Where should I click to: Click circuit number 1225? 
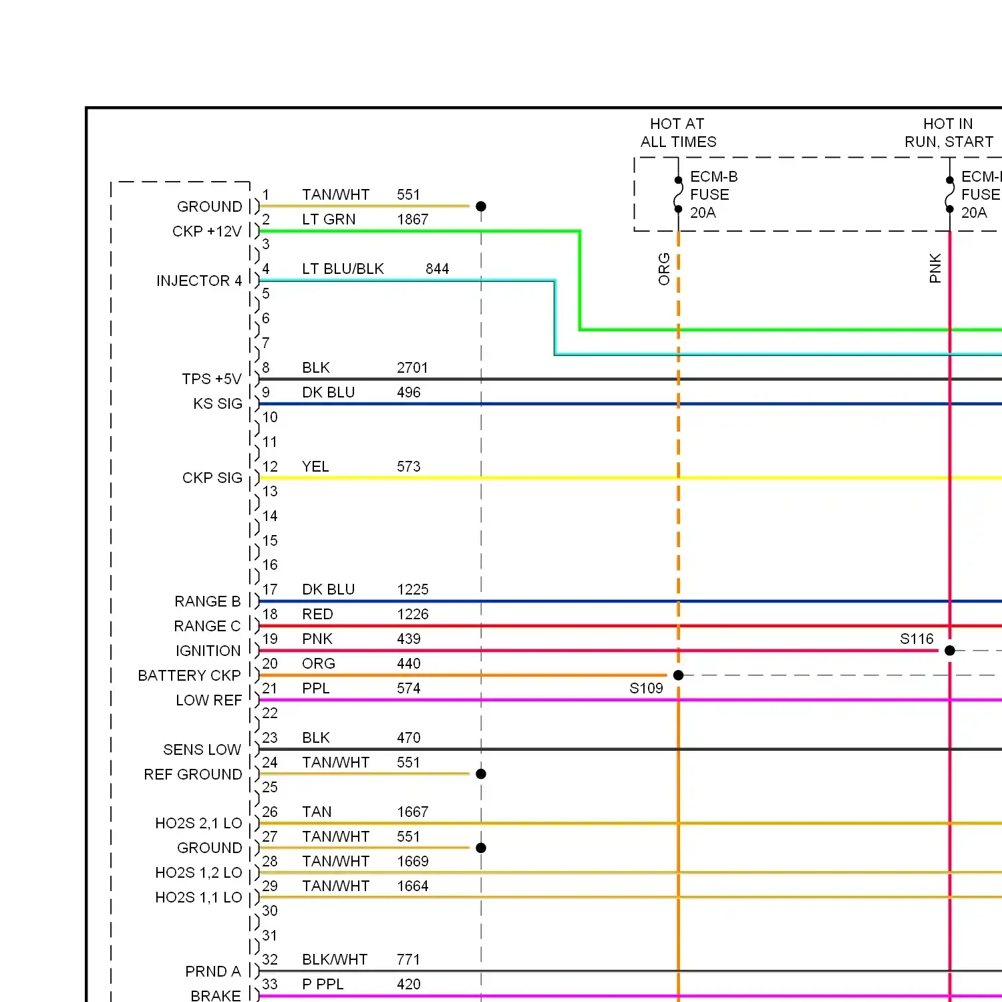tap(413, 589)
